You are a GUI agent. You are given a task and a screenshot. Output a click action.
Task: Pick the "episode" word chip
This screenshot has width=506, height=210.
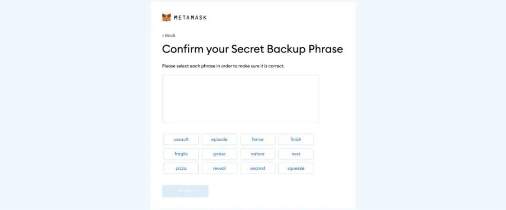[219, 139]
